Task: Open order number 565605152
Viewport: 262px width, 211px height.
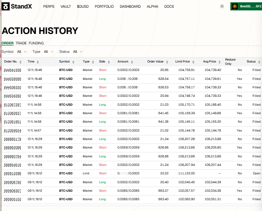Action: tap(12, 199)
